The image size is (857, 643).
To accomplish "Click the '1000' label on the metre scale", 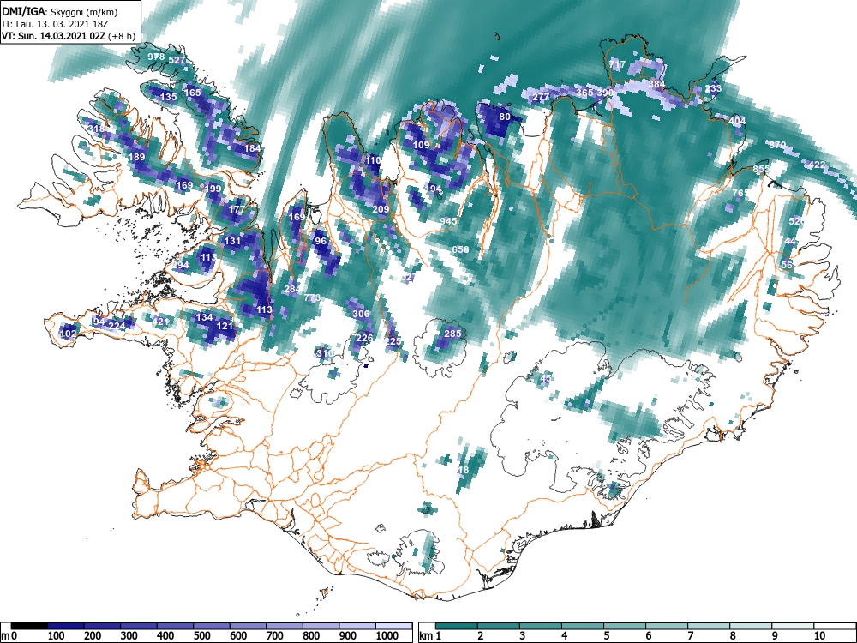I will 387,636.
